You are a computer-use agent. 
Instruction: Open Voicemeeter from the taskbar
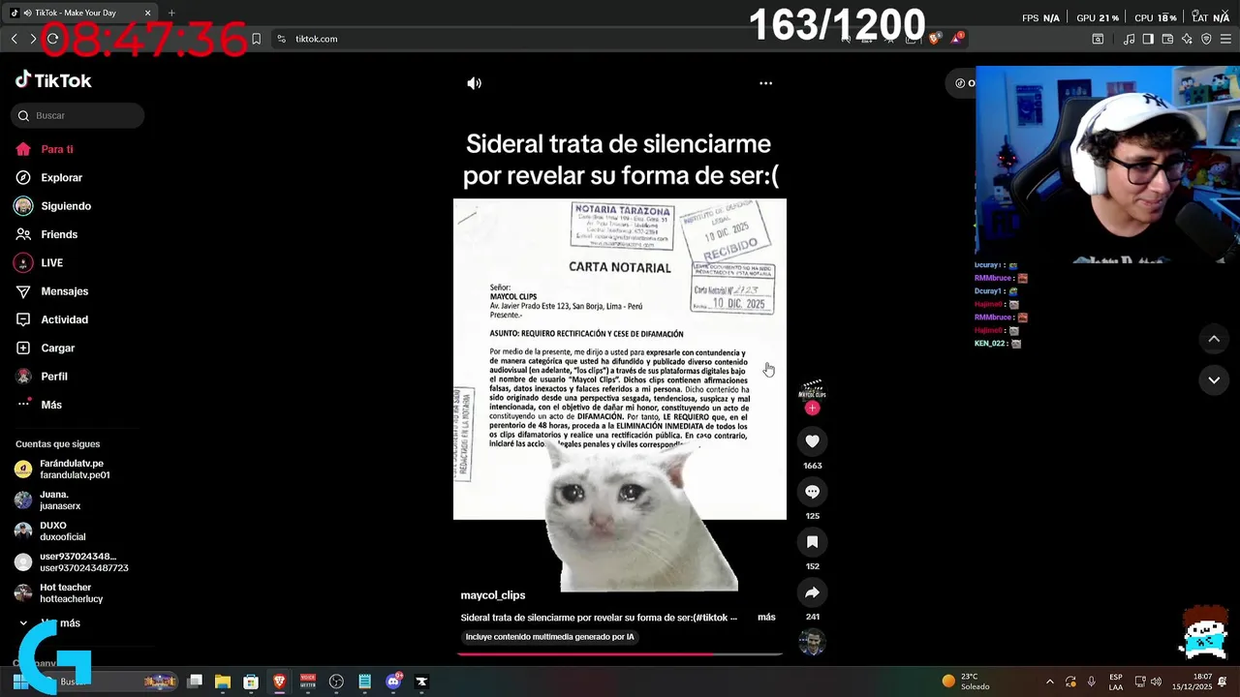308,682
